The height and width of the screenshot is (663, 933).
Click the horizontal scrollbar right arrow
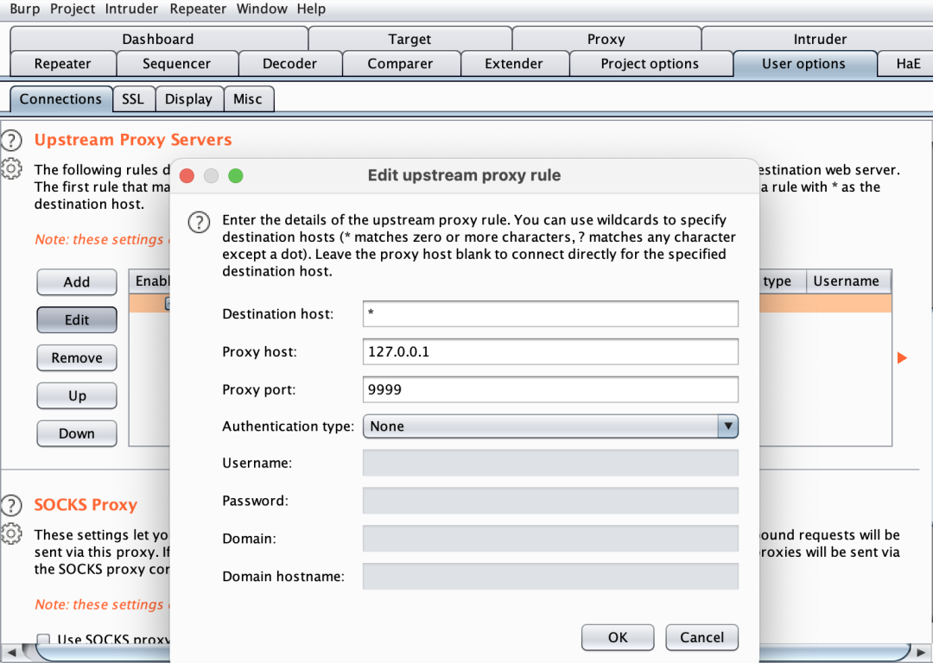click(x=921, y=652)
